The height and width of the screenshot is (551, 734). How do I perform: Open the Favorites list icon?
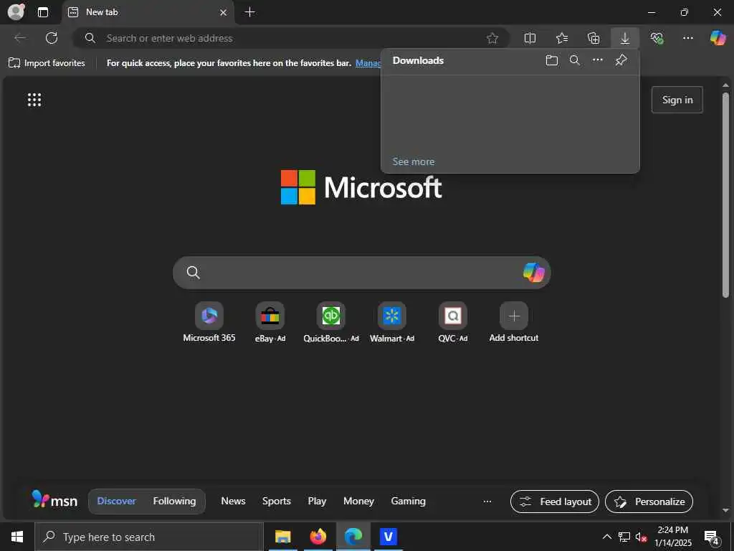pyautogui.click(x=562, y=38)
